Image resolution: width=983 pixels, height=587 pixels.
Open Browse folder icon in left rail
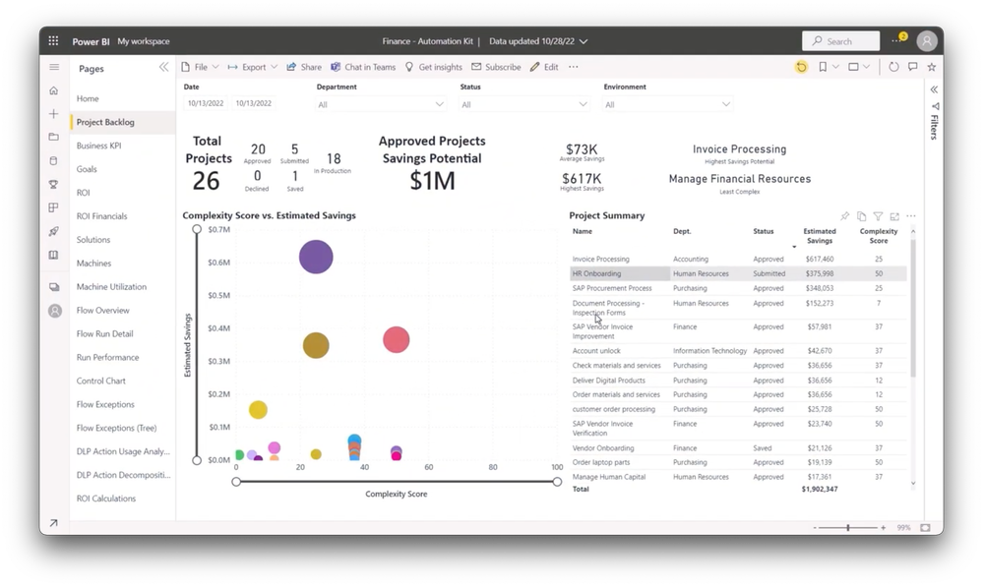click(54, 138)
